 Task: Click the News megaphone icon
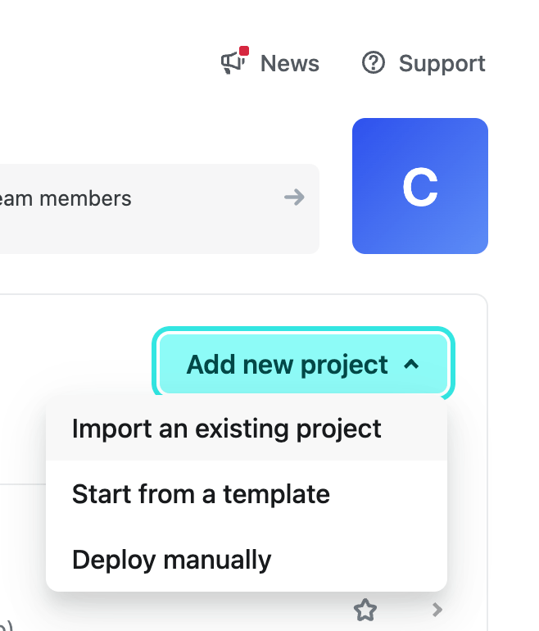pyautogui.click(x=233, y=64)
